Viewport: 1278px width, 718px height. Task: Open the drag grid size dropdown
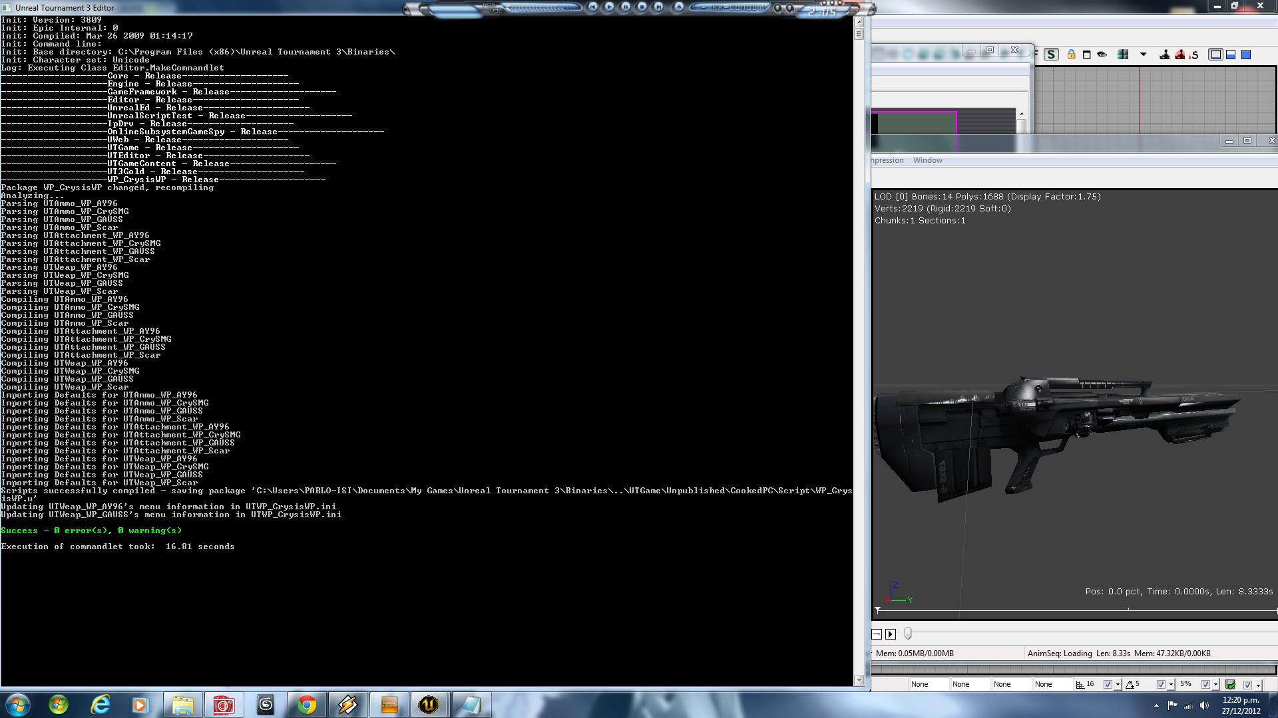click(1118, 684)
